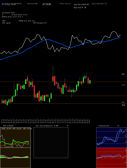127x168 pixels.
Task: Click the 27.39 price axis label
Action: [123, 85]
